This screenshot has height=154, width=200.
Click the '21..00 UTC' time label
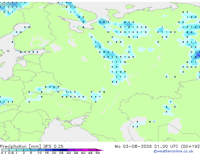coord(166,146)
